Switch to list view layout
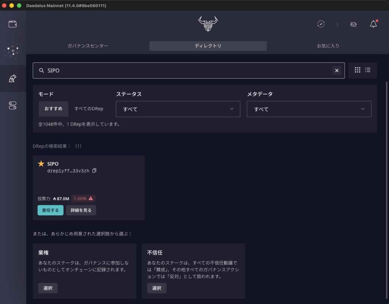Image resolution: width=389 pixels, height=304 pixels. pyautogui.click(x=368, y=70)
